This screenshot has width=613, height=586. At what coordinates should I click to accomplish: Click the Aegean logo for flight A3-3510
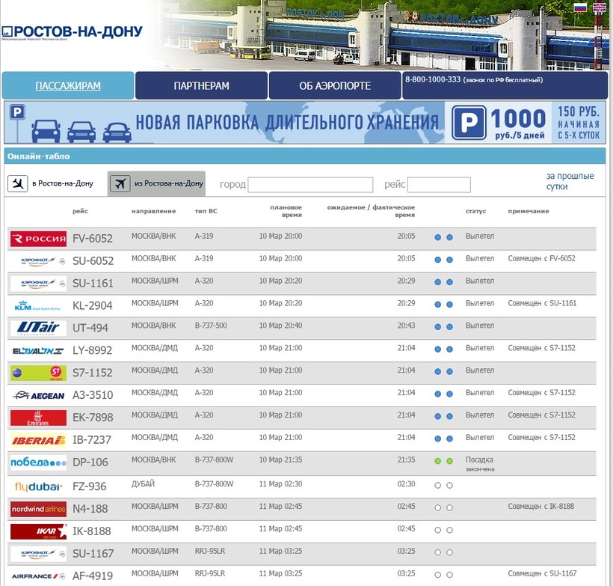click(38, 396)
